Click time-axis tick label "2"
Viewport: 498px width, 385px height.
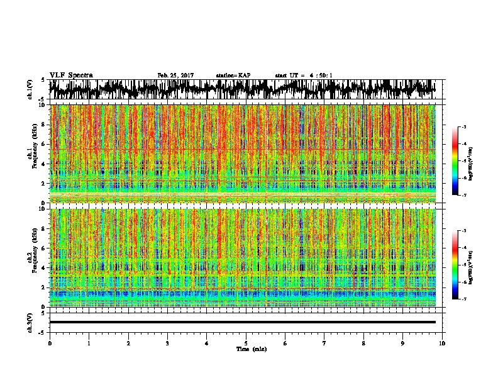[128, 343]
